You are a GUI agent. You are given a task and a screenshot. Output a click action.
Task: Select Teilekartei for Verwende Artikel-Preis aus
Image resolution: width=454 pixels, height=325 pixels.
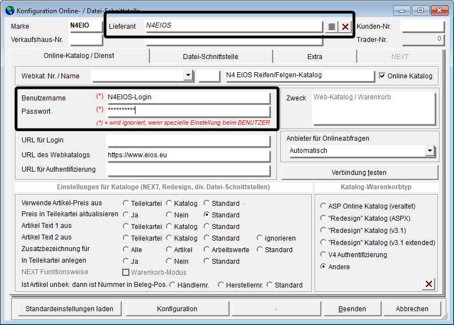pos(126,203)
